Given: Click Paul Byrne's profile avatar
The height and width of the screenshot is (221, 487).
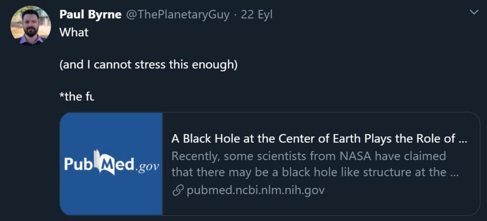Looking at the screenshot, I should (x=30, y=25).
